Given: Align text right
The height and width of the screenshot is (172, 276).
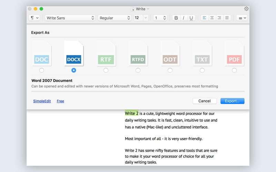Looking at the screenshot, I should click(x=219, y=18).
